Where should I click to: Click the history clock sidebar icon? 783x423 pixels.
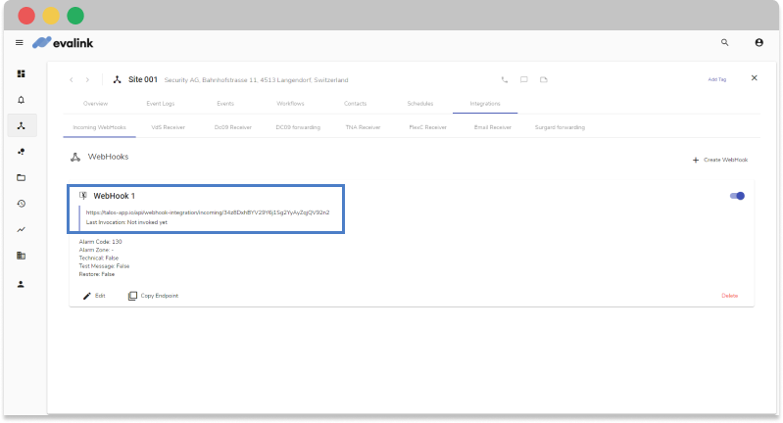click(x=21, y=204)
